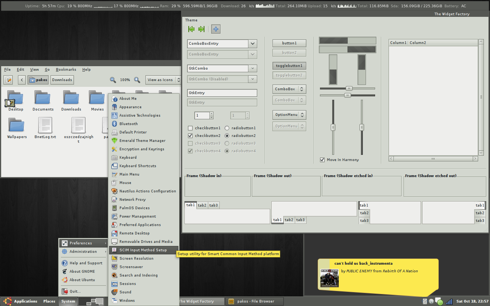Open the File menu in file browser
This screenshot has width=490, height=306.
point(7,70)
